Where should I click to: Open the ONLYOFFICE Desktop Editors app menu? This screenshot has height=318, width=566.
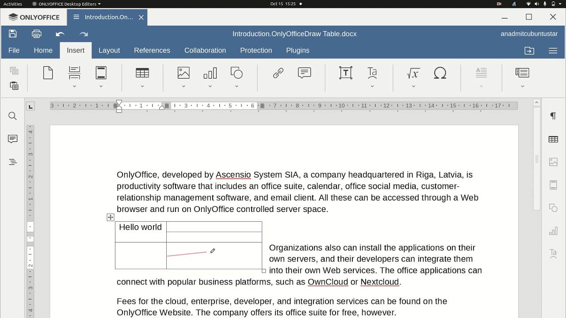click(x=66, y=4)
